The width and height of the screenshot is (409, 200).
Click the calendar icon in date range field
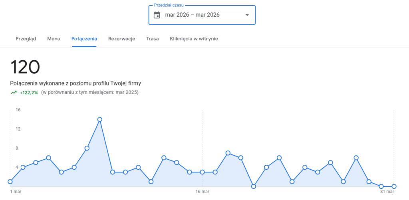(x=157, y=15)
